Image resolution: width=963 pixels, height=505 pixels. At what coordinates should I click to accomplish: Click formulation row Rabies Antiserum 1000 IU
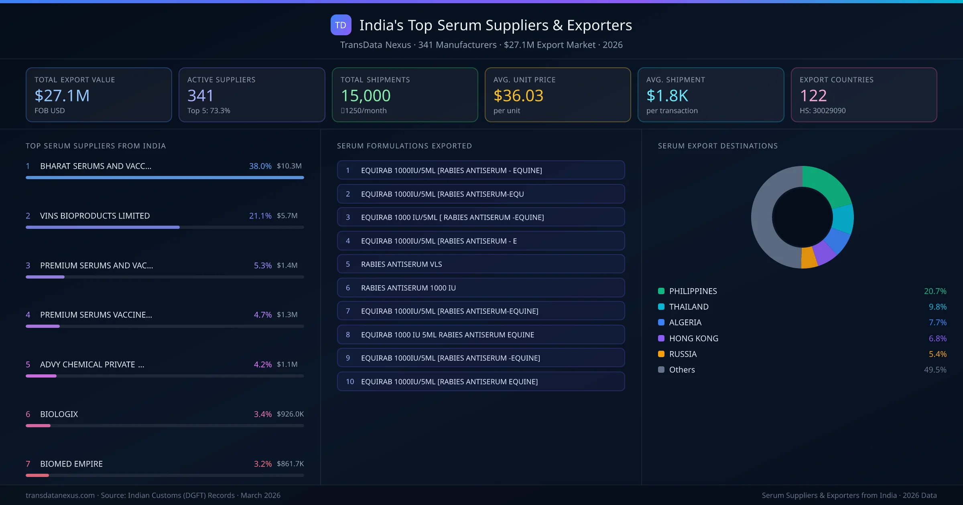click(x=481, y=288)
